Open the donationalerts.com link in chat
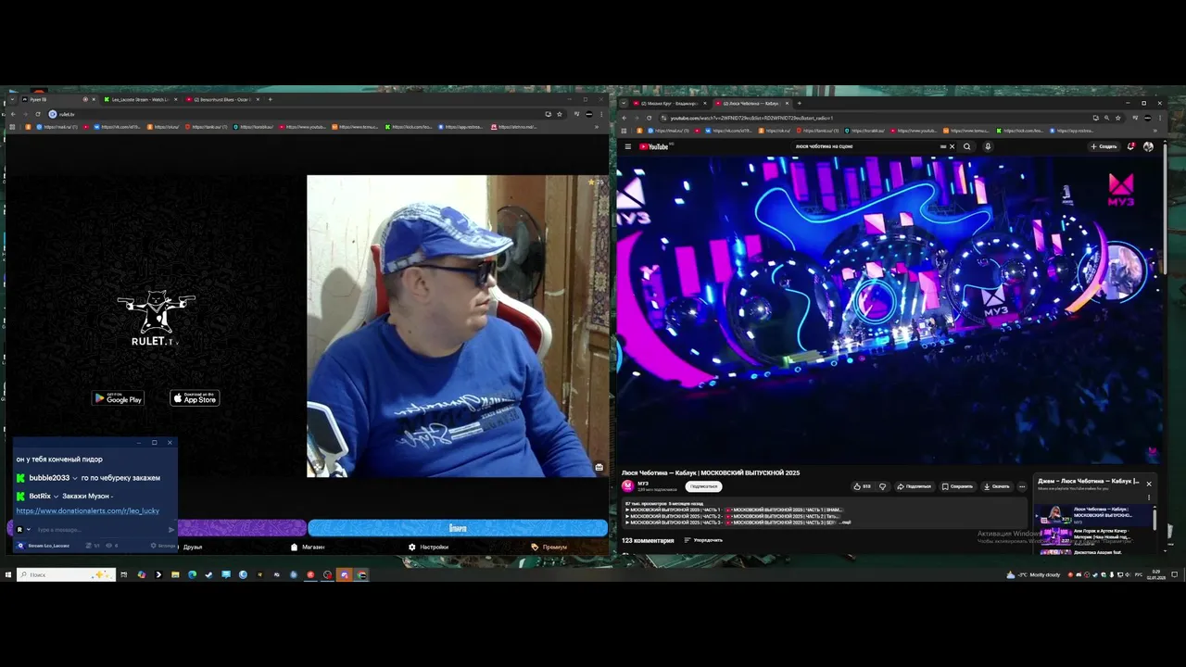This screenshot has width=1186, height=667. click(x=88, y=510)
